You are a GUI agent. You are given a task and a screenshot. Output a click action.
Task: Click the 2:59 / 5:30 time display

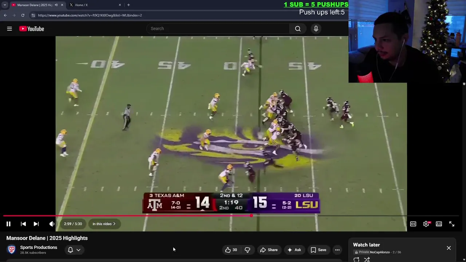coord(73,224)
